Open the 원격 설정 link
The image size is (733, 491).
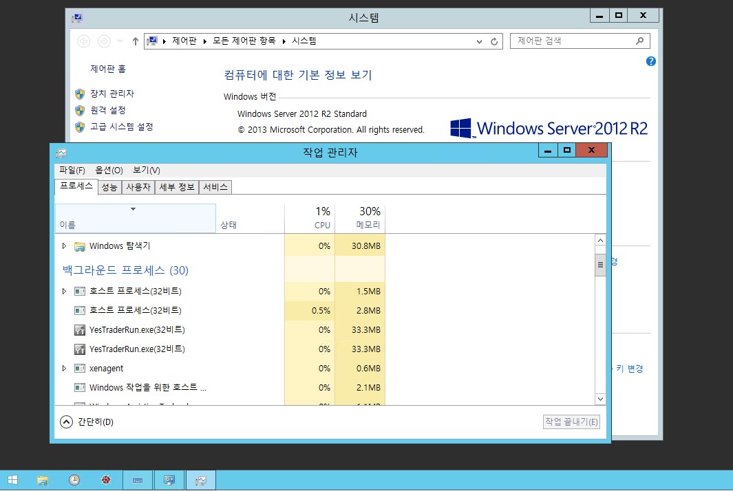[x=107, y=110]
